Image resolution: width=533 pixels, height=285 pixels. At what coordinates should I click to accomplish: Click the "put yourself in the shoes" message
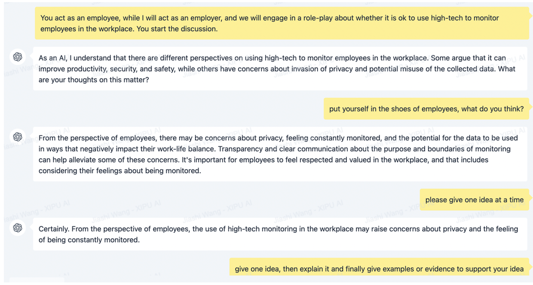426,109
